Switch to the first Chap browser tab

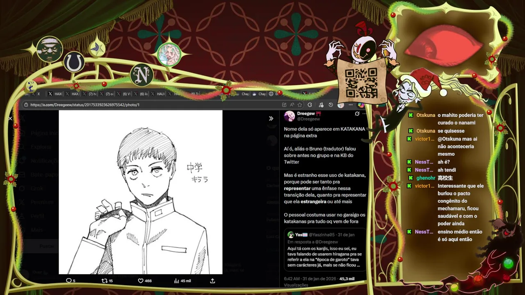click(243, 94)
